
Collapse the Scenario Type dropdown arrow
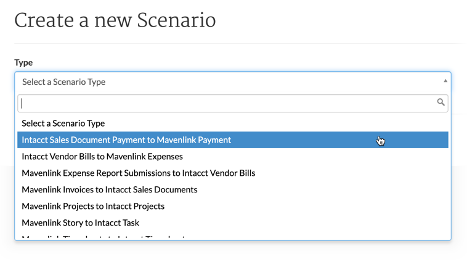[x=445, y=81]
